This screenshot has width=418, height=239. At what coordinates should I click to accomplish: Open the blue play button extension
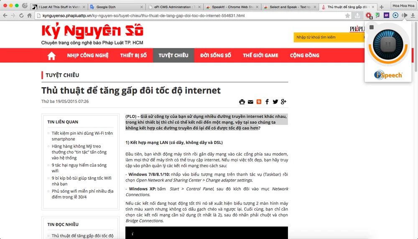tap(395, 15)
